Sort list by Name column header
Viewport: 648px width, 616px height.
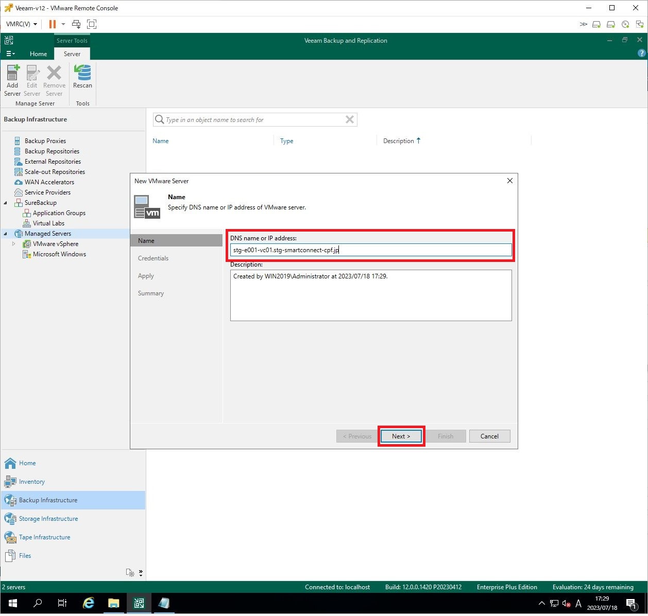[x=161, y=141]
